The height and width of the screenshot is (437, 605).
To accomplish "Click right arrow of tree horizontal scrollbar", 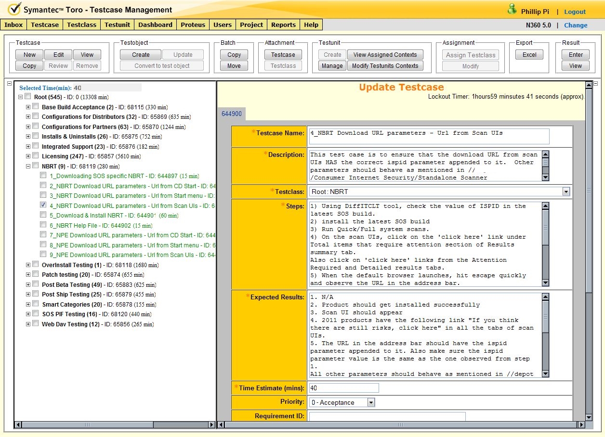I will (x=211, y=425).
